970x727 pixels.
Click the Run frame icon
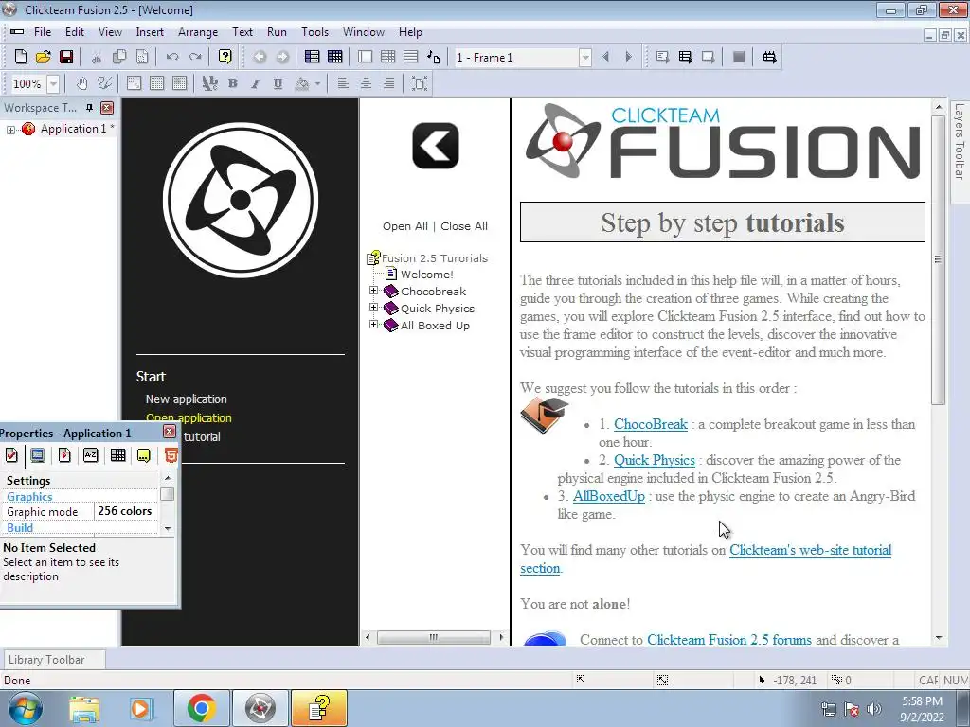click(x=709, y=57)
